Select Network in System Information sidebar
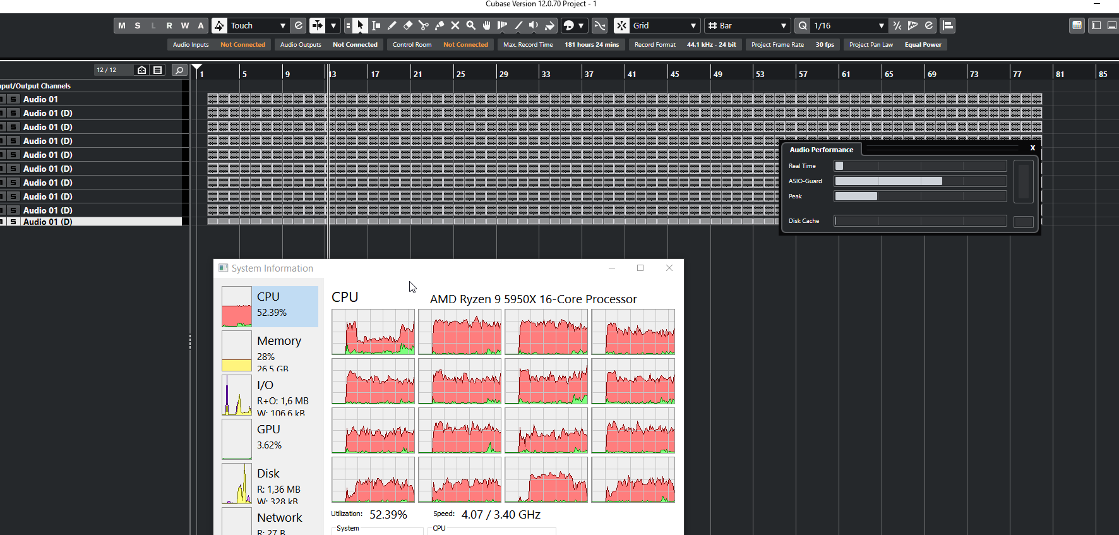 point(270,522)
